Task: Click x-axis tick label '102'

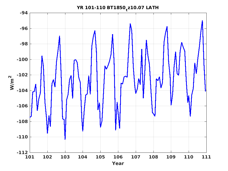Action: coord(47,157)
